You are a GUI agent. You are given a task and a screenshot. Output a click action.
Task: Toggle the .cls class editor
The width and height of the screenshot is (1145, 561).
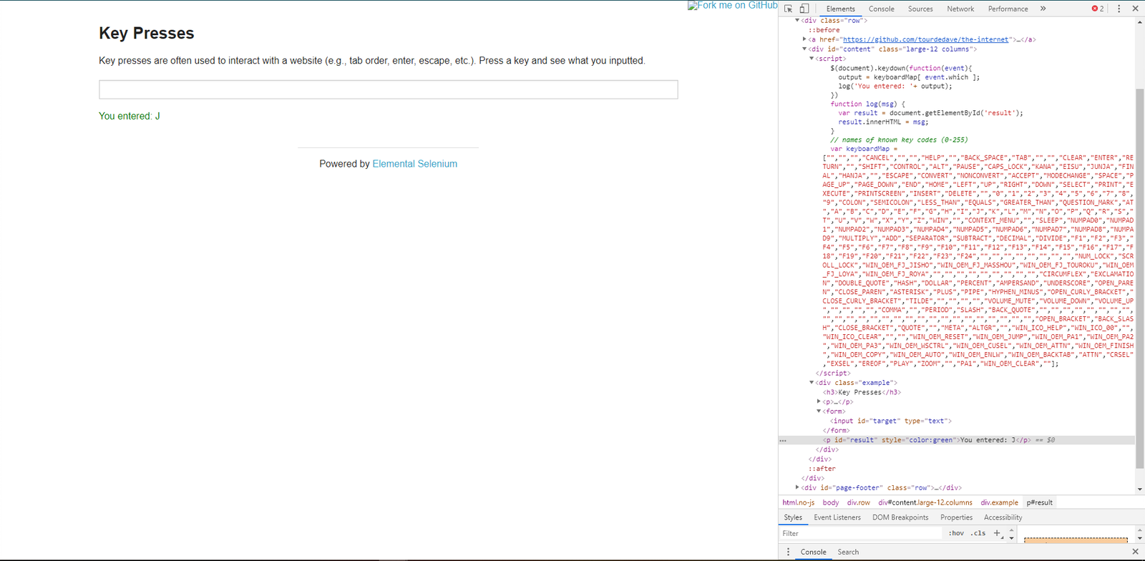(978, 533)
